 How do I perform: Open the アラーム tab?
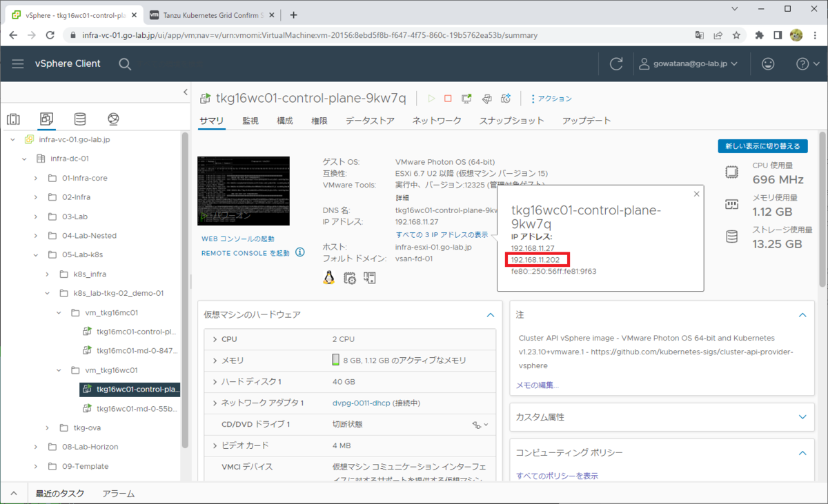coord(119,494)
